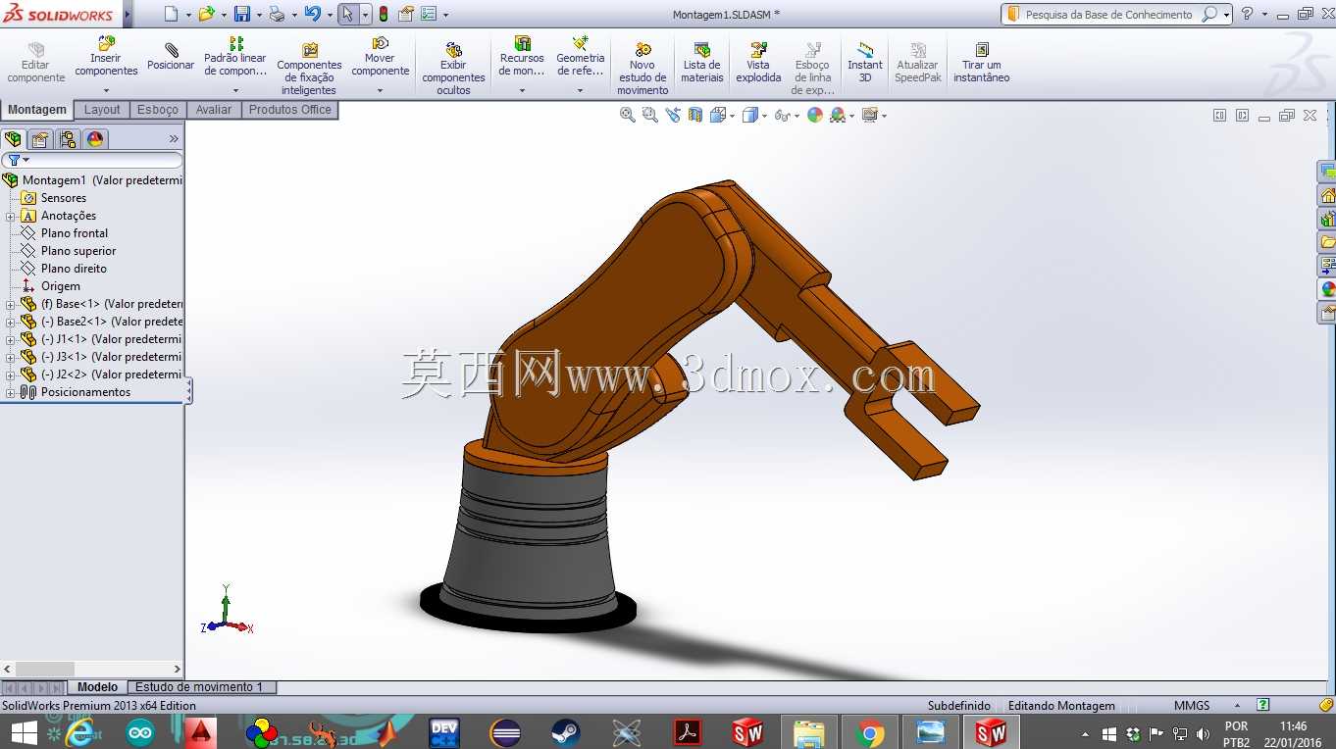Click Exibir componentes ocultos
Image resolution: width=1336 pixels, height=749 pixels.
(453, 69)
